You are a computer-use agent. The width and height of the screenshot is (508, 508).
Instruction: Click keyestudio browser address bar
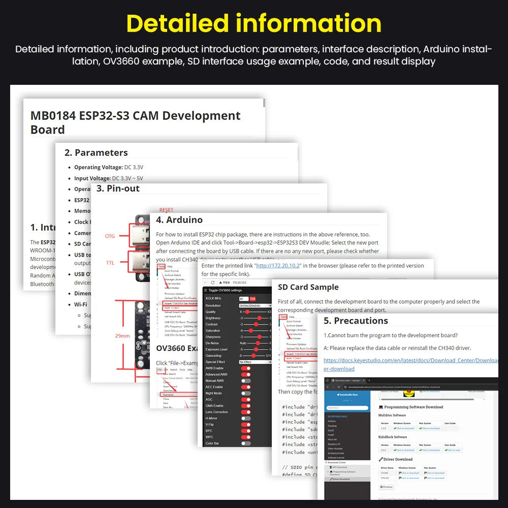[421, 387]
